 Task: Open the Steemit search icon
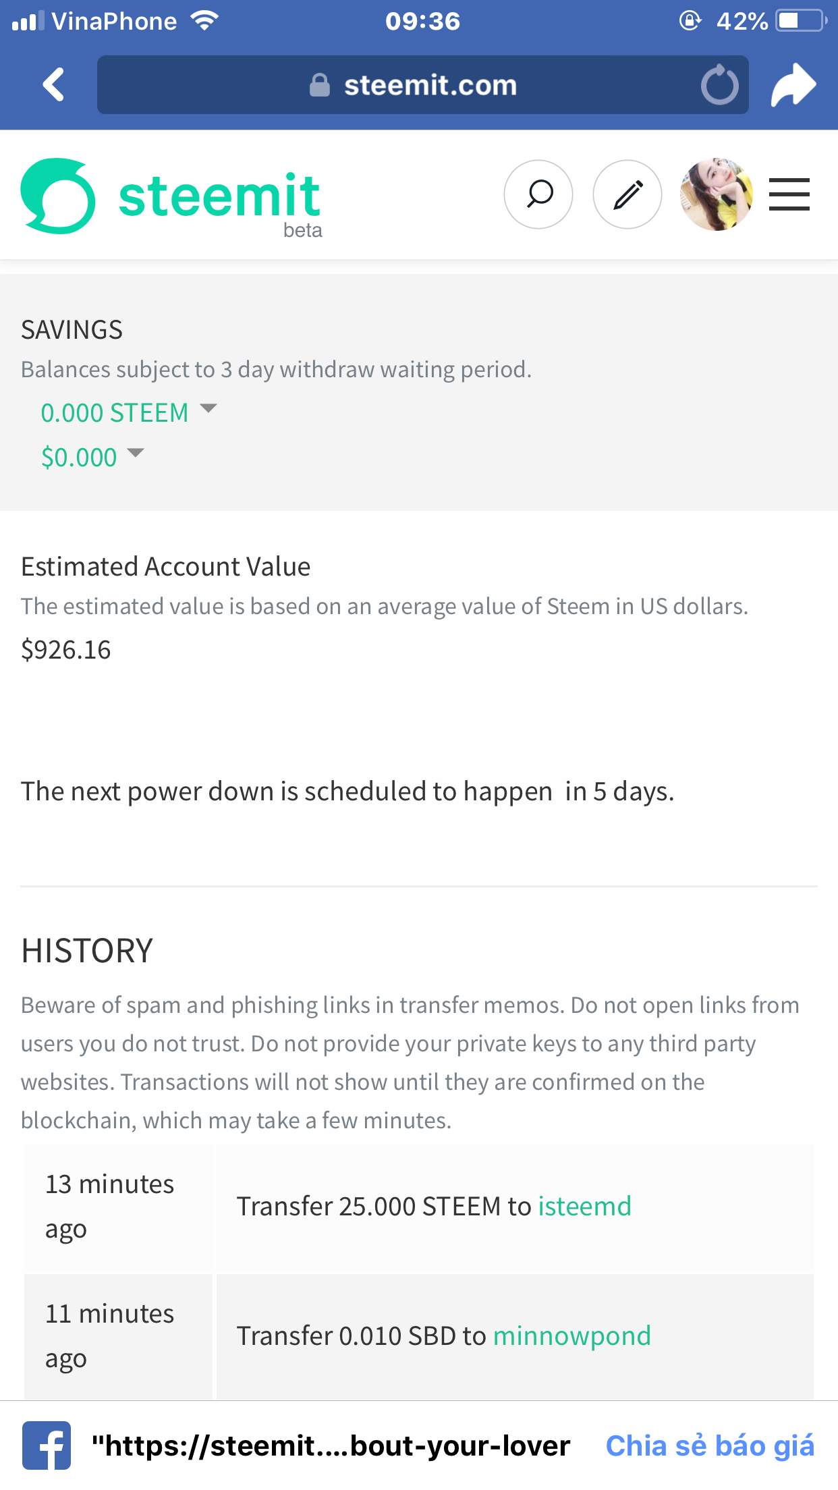pyautogui.click(x=538, y=194)
